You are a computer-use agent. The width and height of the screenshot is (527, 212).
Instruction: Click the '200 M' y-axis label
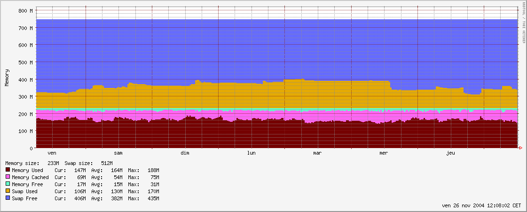(x=26, y=114)
